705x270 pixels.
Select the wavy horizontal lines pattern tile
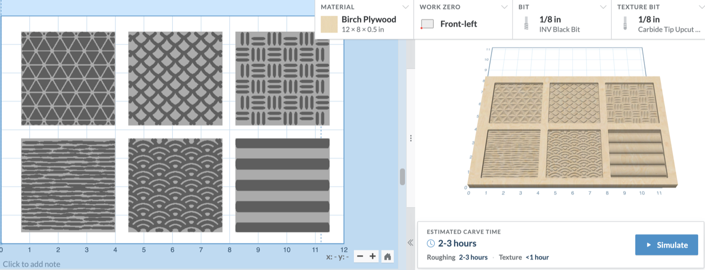coord(68,185)
